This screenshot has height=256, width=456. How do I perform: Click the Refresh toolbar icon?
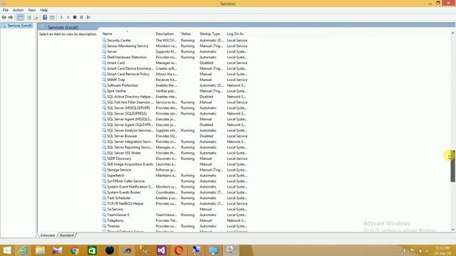click(x=29, y=17)
